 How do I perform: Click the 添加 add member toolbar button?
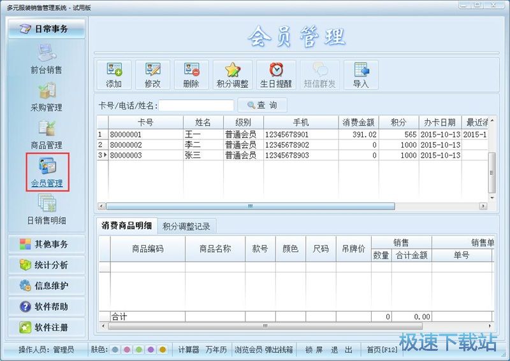[x=114, y=75]
